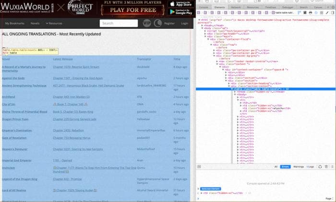Screen dimensions: 336x202
Task: Click the blue circle icon in Elements toolbar
Action: [316, 12]
